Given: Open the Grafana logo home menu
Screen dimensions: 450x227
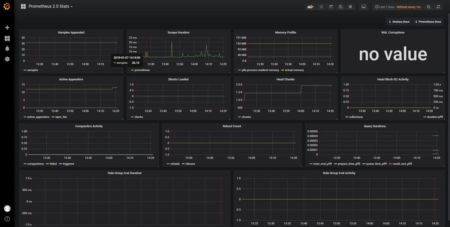Looking at the screenshot, I should (7, 6).
